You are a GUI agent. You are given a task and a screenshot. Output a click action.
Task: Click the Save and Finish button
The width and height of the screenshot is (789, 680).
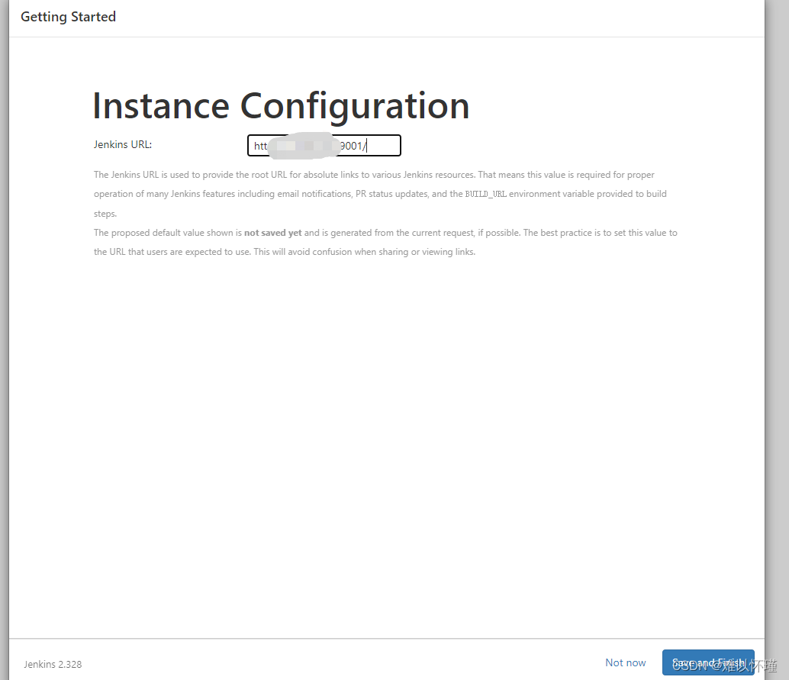(x=708, y=662)
